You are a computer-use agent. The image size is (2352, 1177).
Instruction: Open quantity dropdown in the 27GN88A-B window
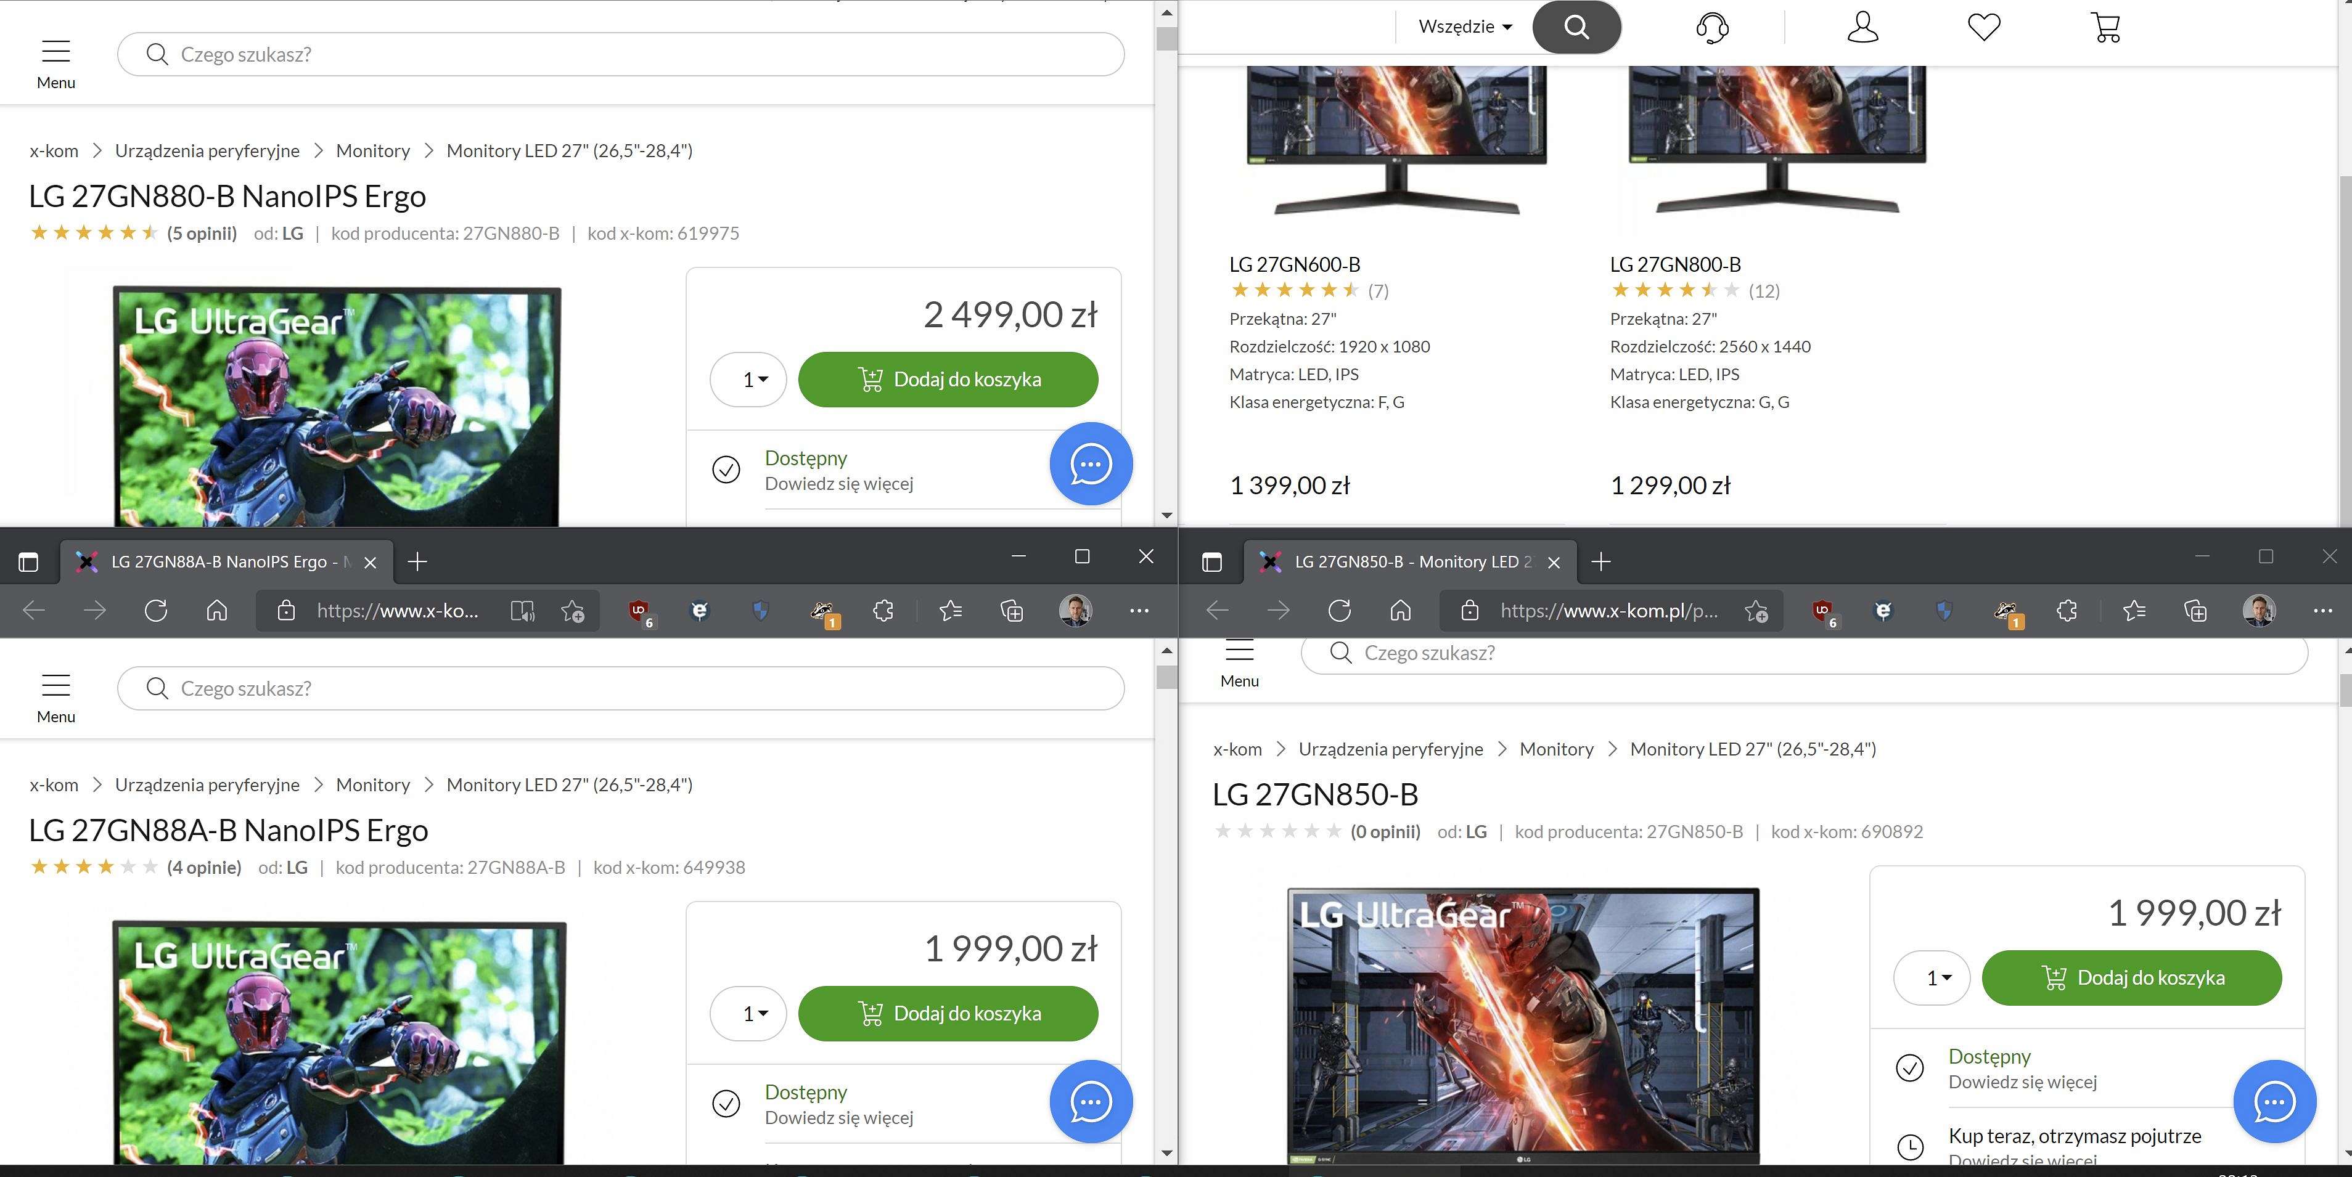pyautogui.click(x=748, y=1014)
